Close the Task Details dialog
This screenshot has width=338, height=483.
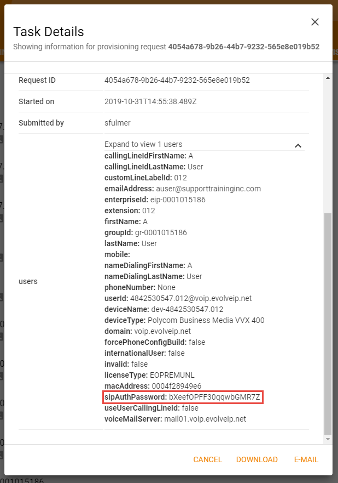pos(314,22)
